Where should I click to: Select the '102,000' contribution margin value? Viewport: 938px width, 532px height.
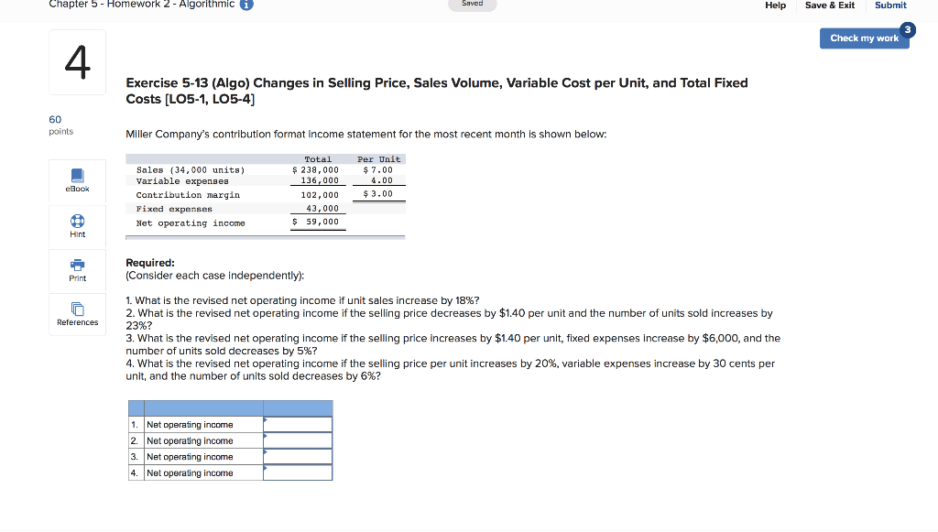[x=320, y=195]
